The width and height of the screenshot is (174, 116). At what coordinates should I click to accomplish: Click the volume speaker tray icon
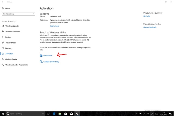(x=148, y=114)
